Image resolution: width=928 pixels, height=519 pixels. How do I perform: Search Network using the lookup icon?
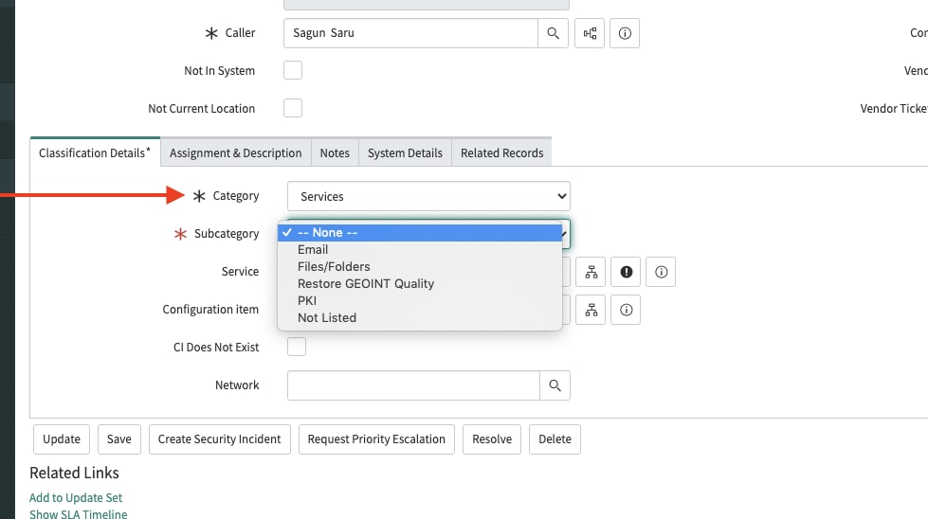point(555,385)
